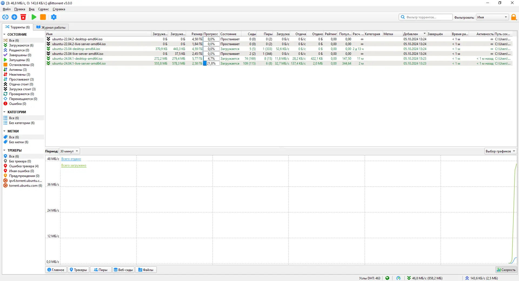
Task: Lock the interface with the padlock icon
Action: point(514,17)
